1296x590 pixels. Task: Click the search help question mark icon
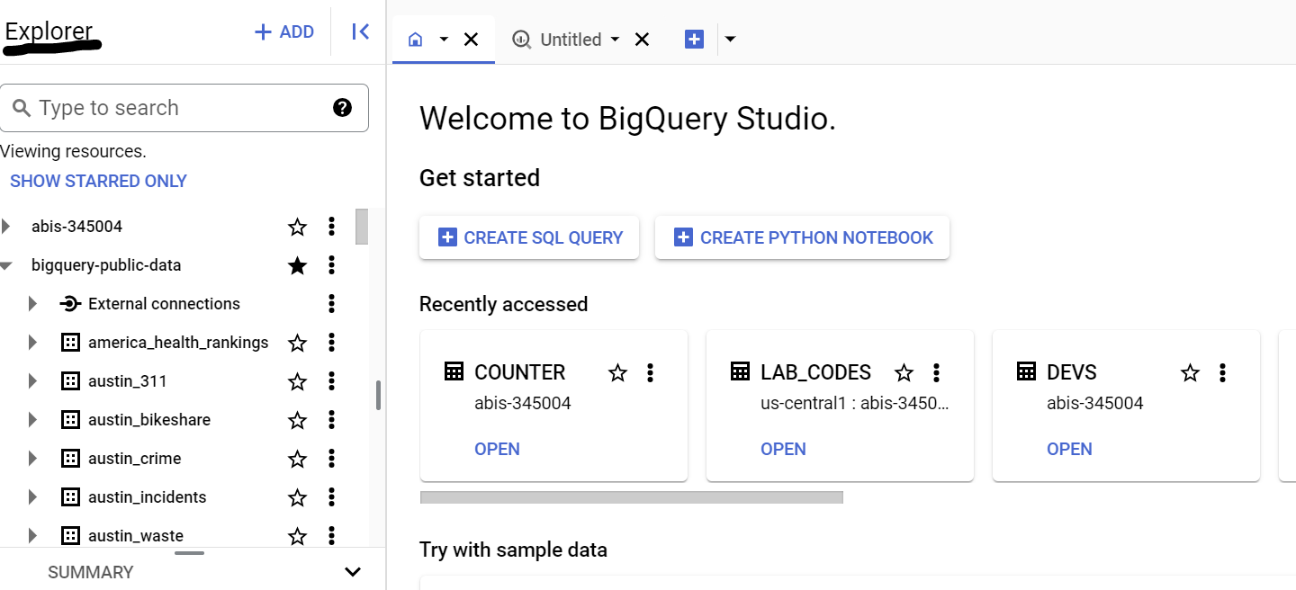click(342, 108)
